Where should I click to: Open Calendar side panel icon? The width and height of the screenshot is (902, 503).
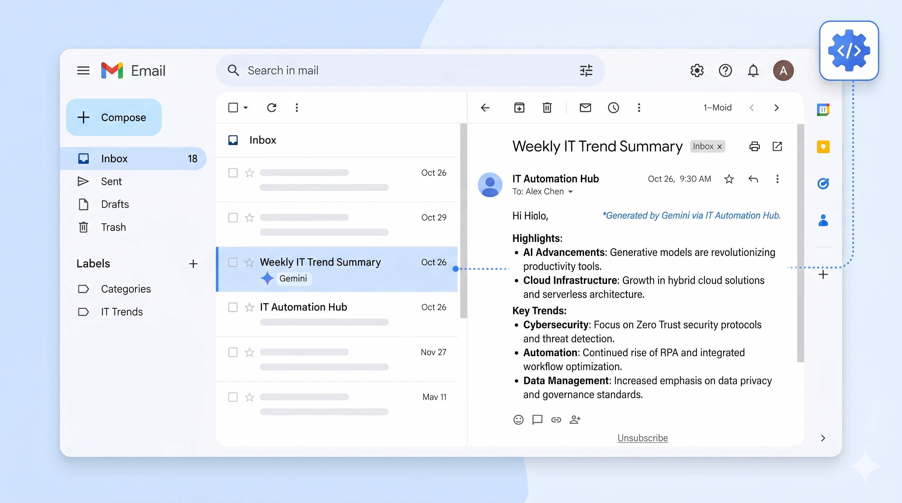(823, 110)
